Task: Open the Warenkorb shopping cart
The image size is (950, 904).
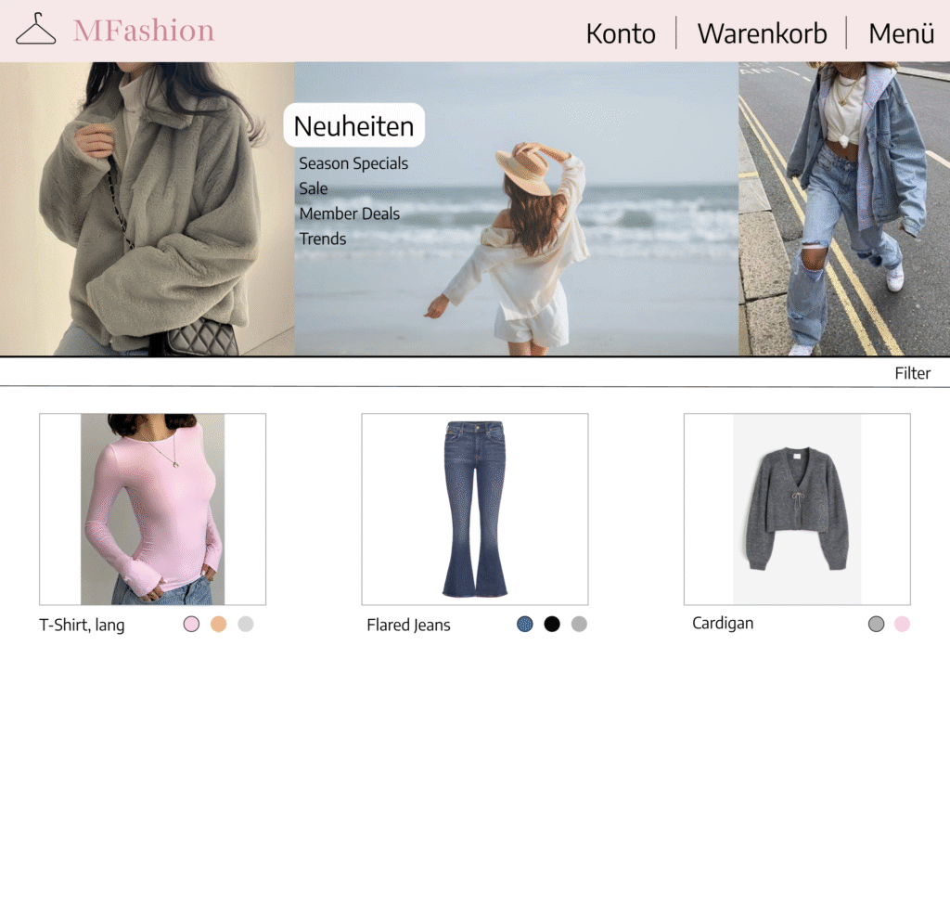Action: (762, 33)
